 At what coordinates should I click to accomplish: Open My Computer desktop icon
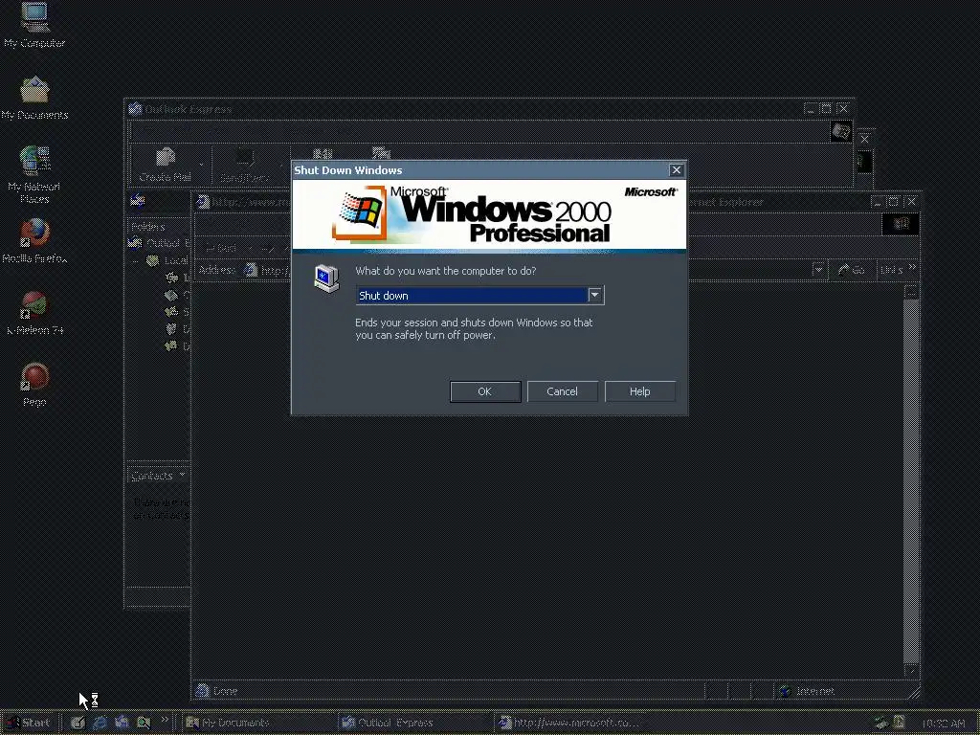[x=34, y=25]
